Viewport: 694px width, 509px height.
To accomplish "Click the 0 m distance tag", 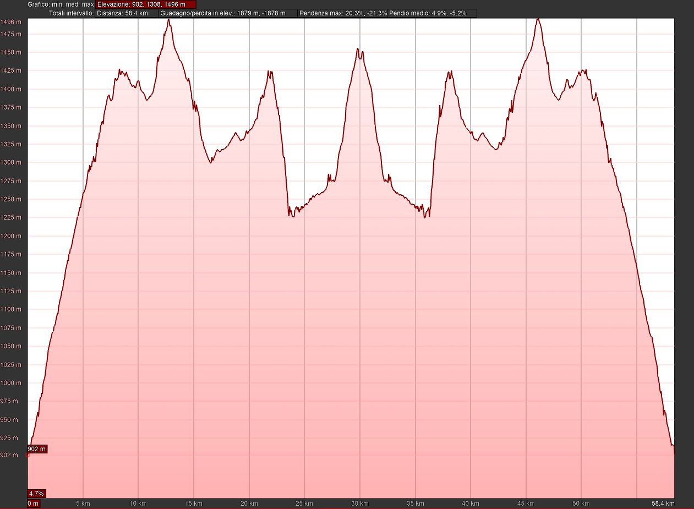I will 34,503.
